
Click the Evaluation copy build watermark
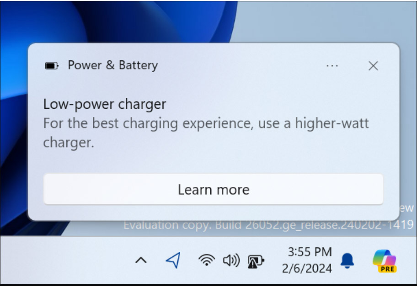[268, 225]
